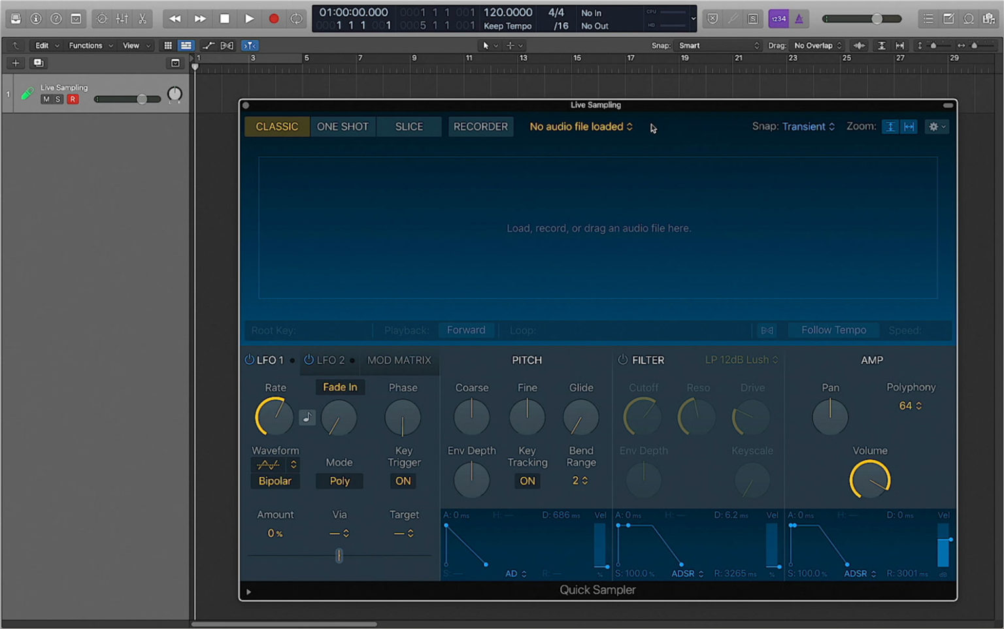The height and width of the screenshot is (629, 1004).
Task: Open the No audio file loaded menu
Action: [x=580, y=127]
